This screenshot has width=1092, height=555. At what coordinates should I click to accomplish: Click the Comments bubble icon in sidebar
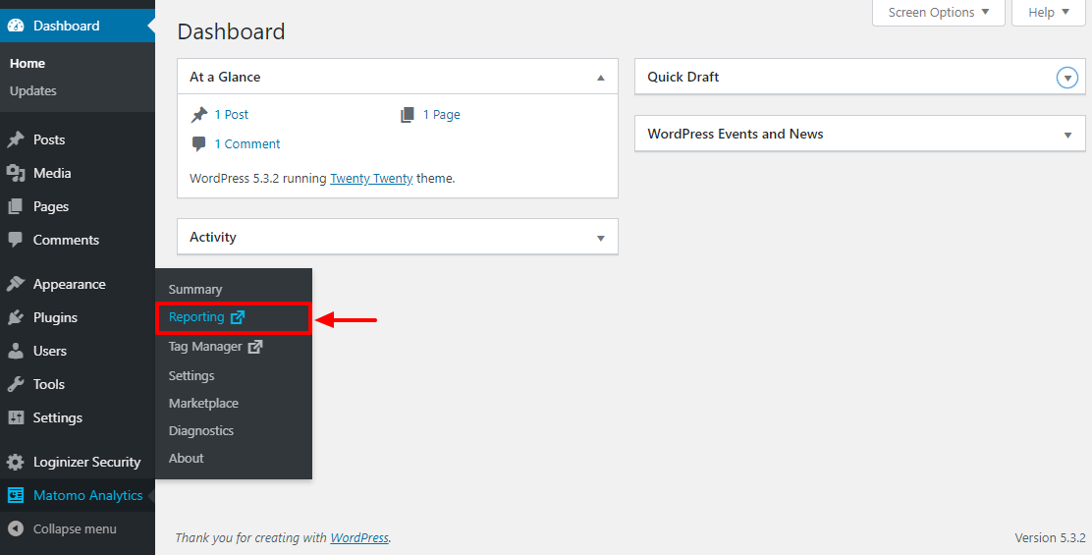point(16,241)
